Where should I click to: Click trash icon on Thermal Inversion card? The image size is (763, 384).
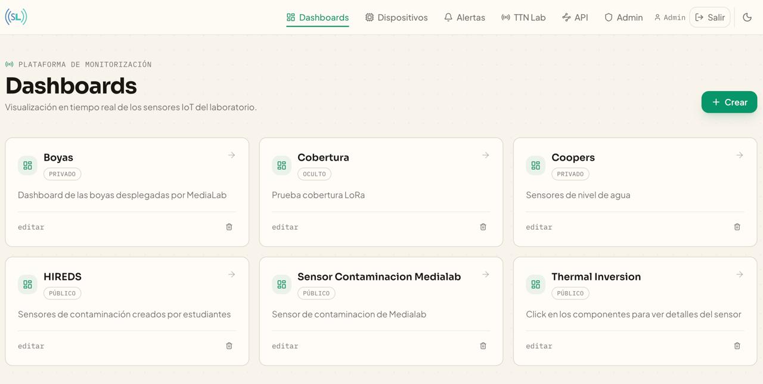737,346
